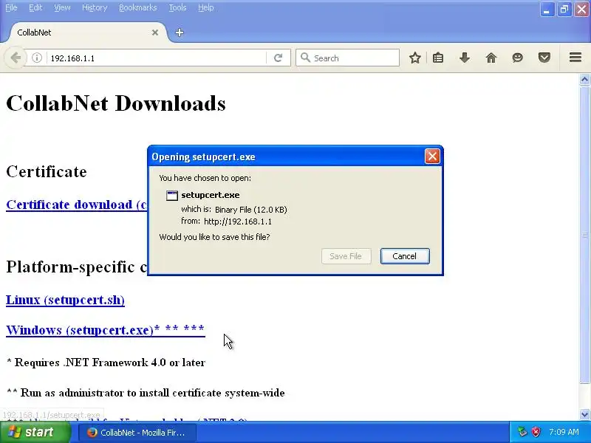Click '* Requires .NET Framework 4.0 or later' note
Screen dimensions: 591x443
106,363
